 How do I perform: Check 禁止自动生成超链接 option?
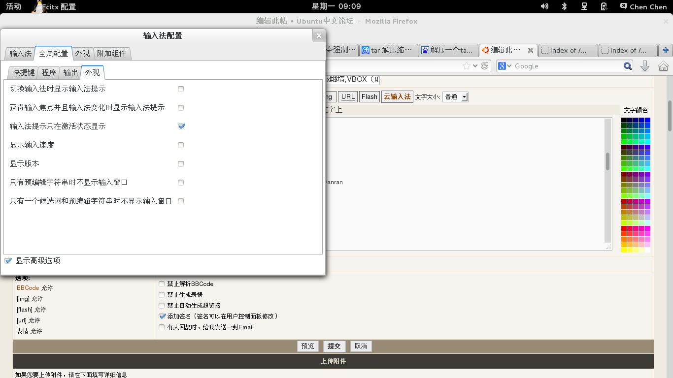(162, 306)
